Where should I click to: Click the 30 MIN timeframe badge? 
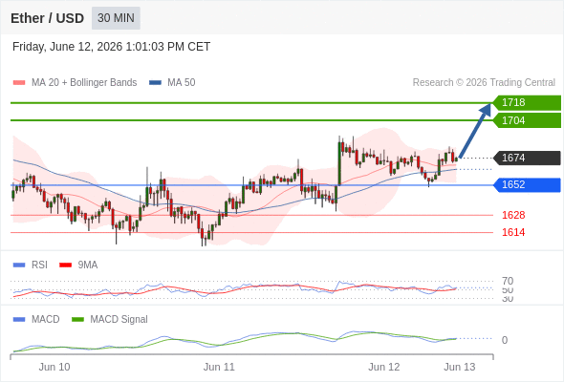pos(116,18)
